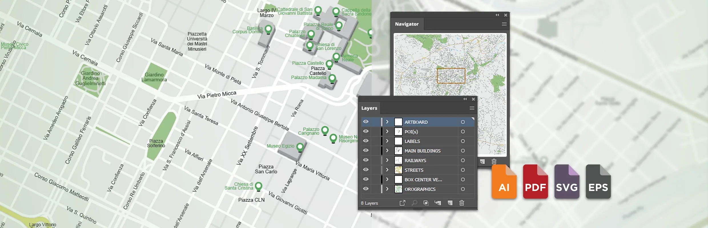Expand the ARTBOARD layer
Viewport: 708px width, 228px height.
tap(387, 122)
